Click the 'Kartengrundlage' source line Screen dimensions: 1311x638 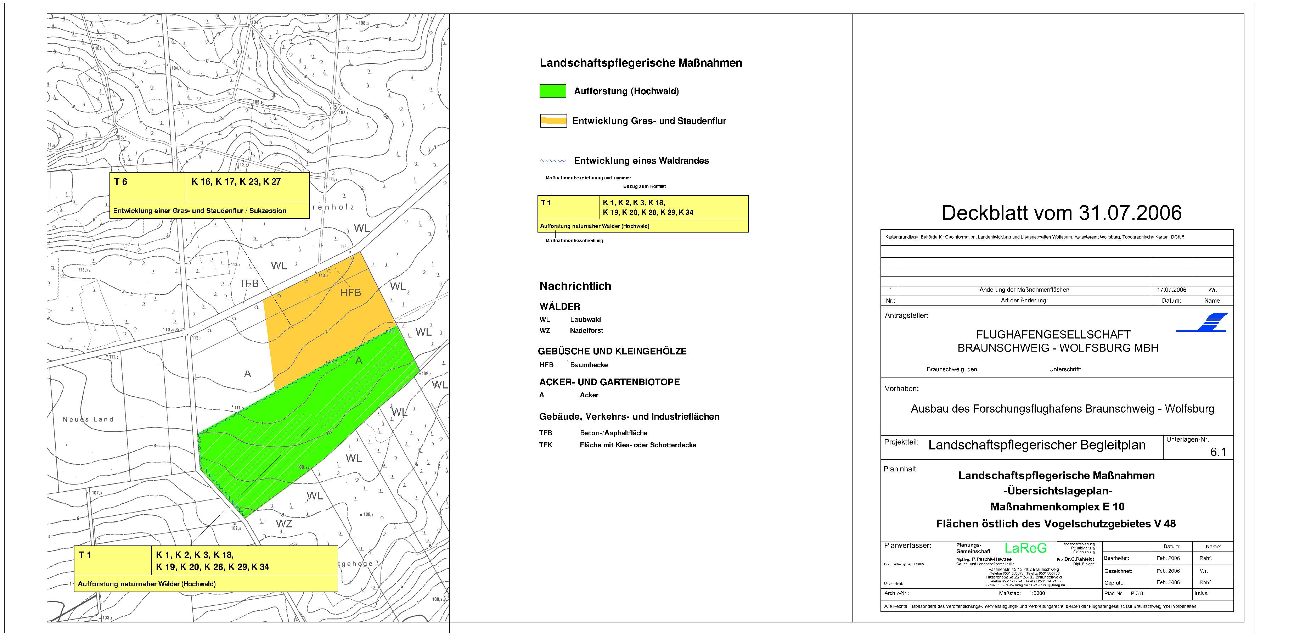tap(1035, 237)
